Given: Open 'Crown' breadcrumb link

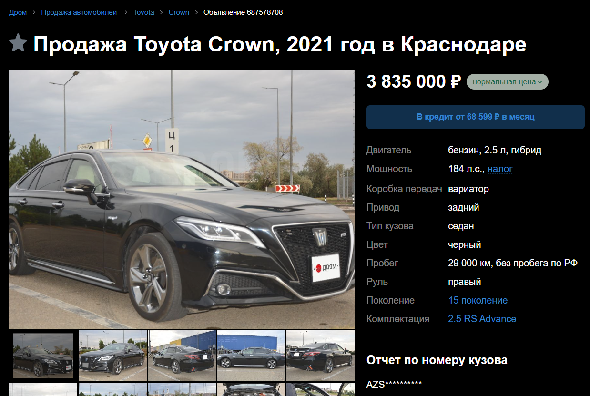Looking at the screenshot, I should (179, 12).
